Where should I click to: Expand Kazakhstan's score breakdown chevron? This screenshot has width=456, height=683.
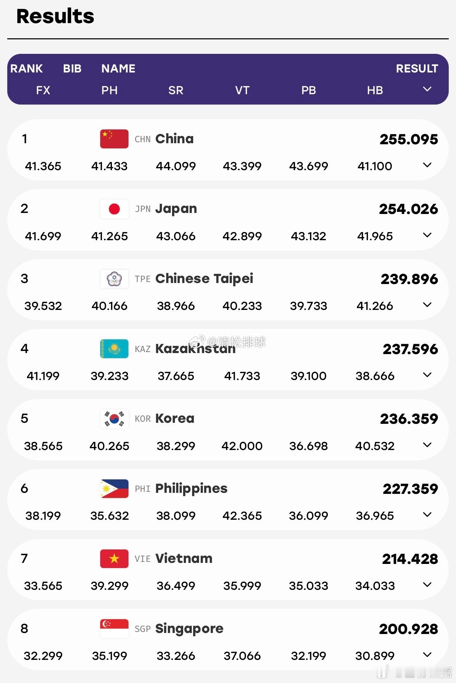click(x=427, y=375)
